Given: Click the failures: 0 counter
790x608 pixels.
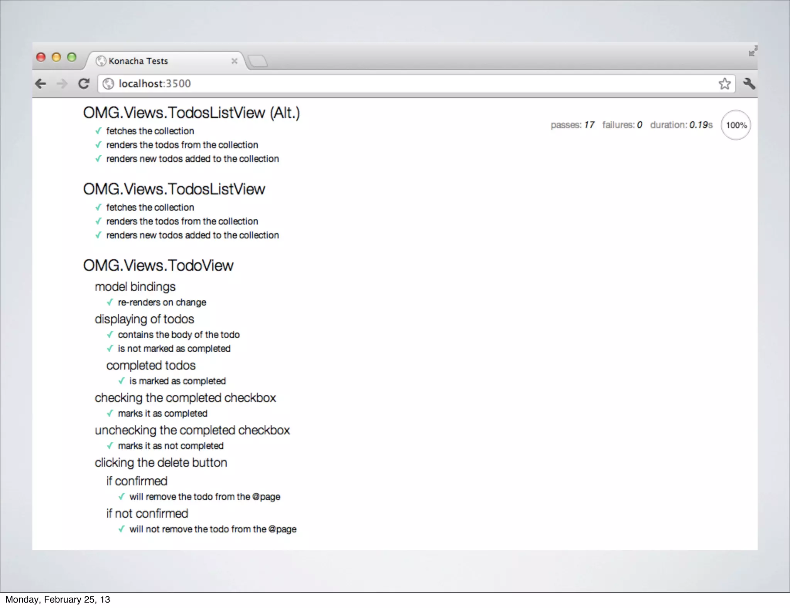Looking at the screenshot, I should (622, 125).
